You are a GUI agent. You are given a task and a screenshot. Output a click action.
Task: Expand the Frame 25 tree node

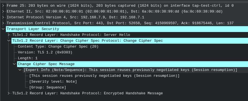pos(3,6)
